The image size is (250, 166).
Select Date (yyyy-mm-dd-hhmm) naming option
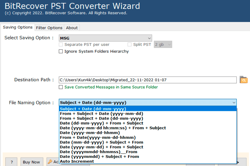[148, 133]
